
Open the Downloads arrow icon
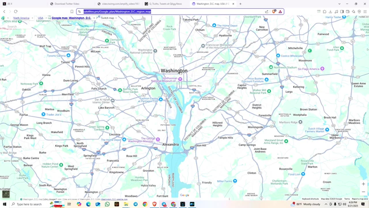(330, 12)
